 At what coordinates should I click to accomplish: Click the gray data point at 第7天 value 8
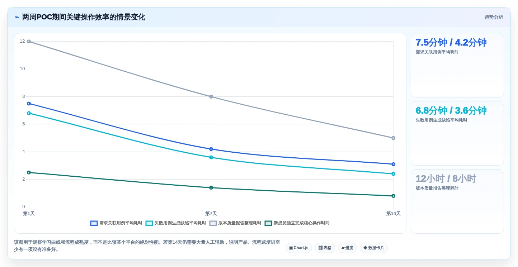coord(211,97)
